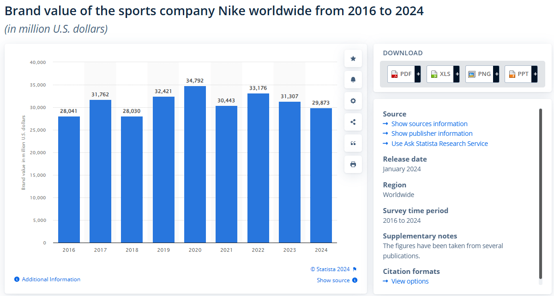Viewport: 554px width, 296px height.
Task: Click the © Statista 2024 text
Action: [330, 269]
